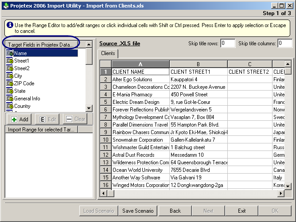The image size is (296, 222).
Task: Switch to the Clients sheet tab
Action: 108,53
